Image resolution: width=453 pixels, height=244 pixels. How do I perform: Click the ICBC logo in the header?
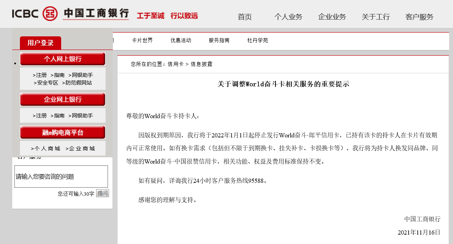[x=70, y=13]
